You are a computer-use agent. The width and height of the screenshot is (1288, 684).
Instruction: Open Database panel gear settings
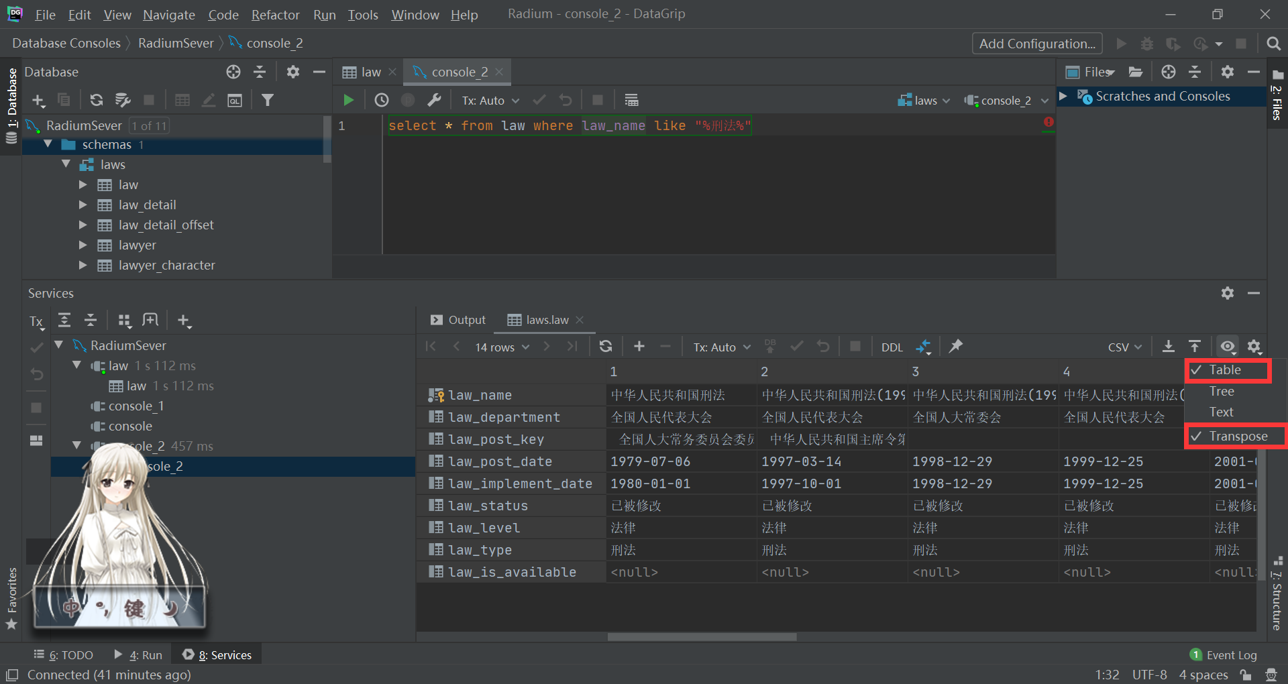[x=293, y=72]
